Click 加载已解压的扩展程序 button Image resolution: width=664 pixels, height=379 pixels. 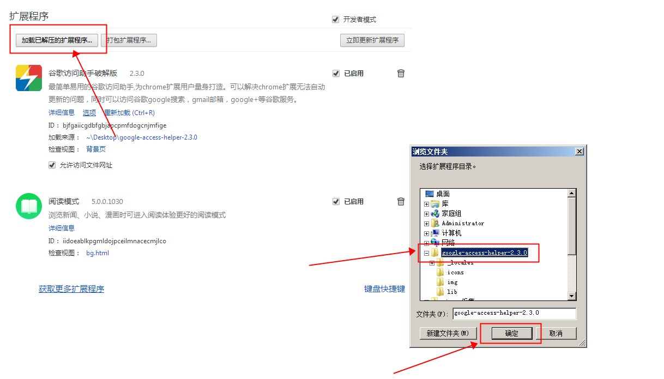(x=57, y=40)
